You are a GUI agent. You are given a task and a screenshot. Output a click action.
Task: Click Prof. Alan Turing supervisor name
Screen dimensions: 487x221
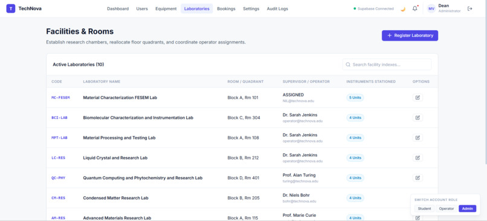click(299, 175)
